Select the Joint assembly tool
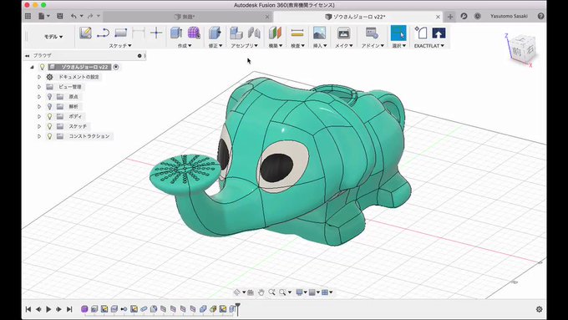568x320 pixels. (254, 33)
